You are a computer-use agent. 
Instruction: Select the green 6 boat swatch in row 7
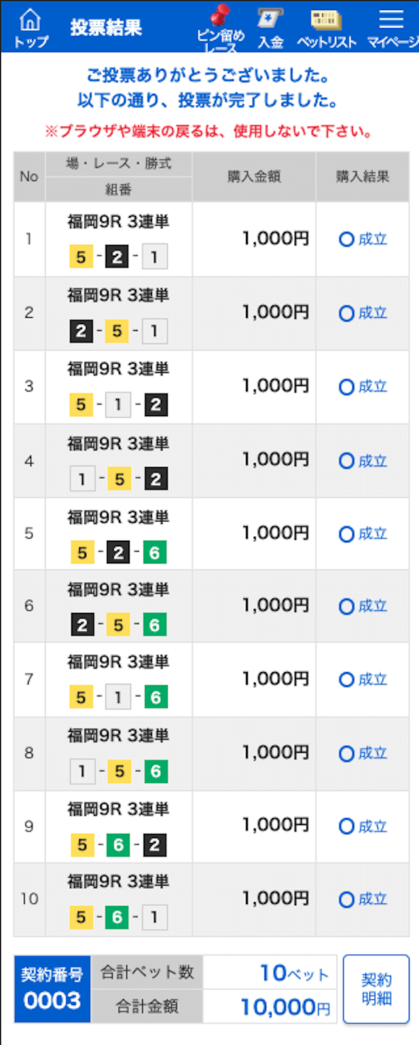click(x=156, y=697)
